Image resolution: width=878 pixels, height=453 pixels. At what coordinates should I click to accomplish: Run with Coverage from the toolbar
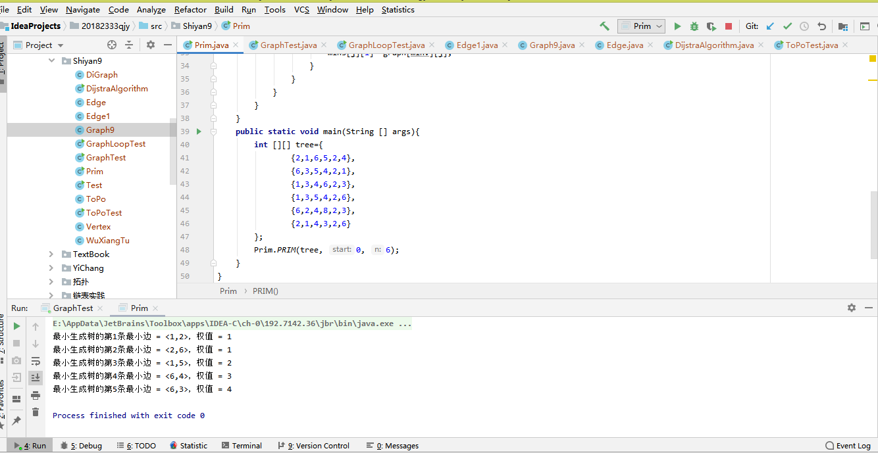click(711, 26)
